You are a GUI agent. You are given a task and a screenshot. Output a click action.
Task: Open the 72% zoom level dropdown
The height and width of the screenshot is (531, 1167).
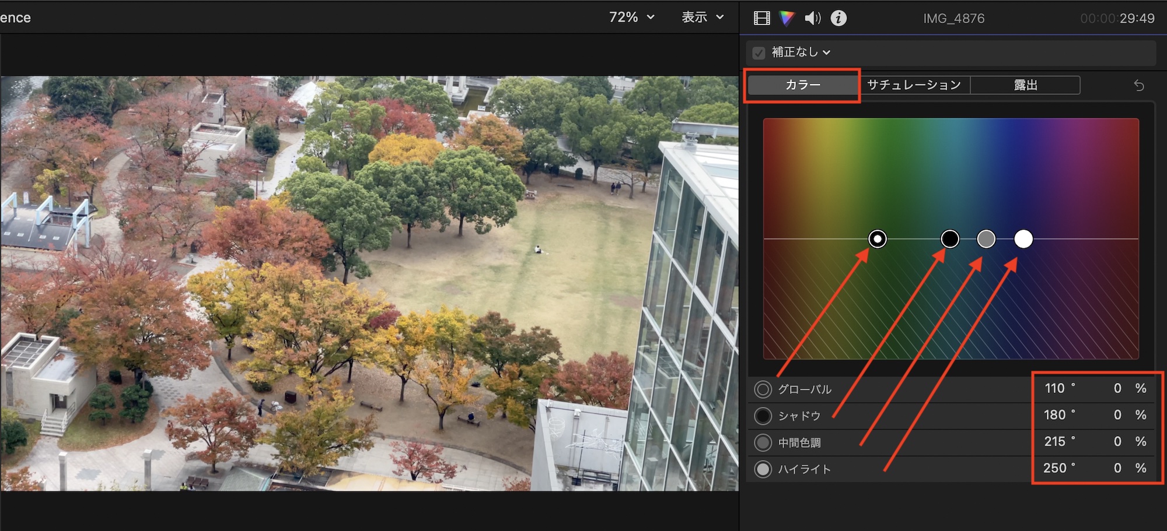(x=631, y=17)
